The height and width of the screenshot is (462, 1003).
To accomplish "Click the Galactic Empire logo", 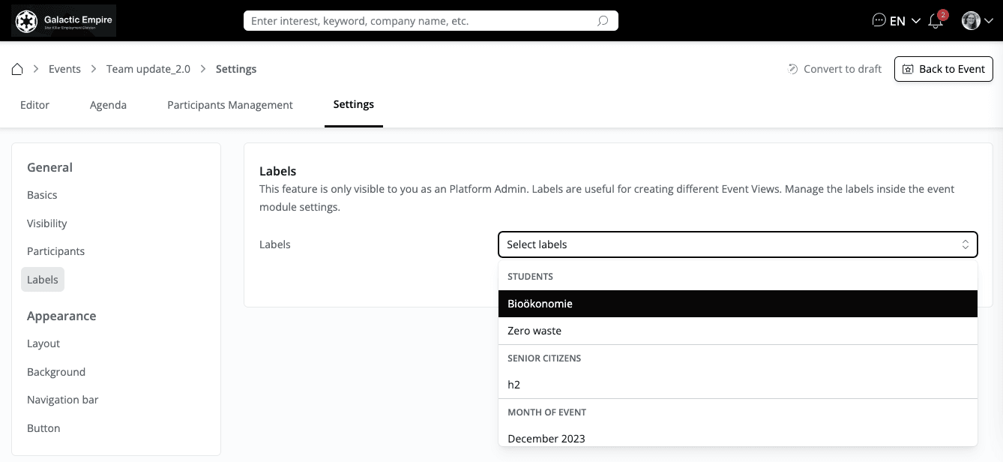I will [x=64, y=20].
